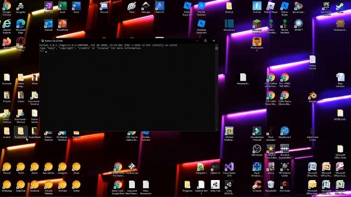Open the Notepad++ desktop icon
Image resolution: width=351 pixels, height=197 pixels.
pos(201,168)
